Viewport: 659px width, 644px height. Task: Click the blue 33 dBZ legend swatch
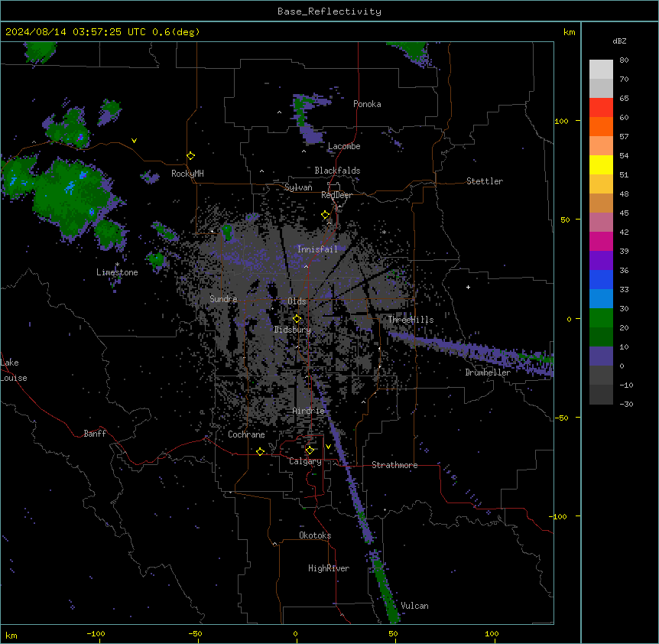(601, 279)
